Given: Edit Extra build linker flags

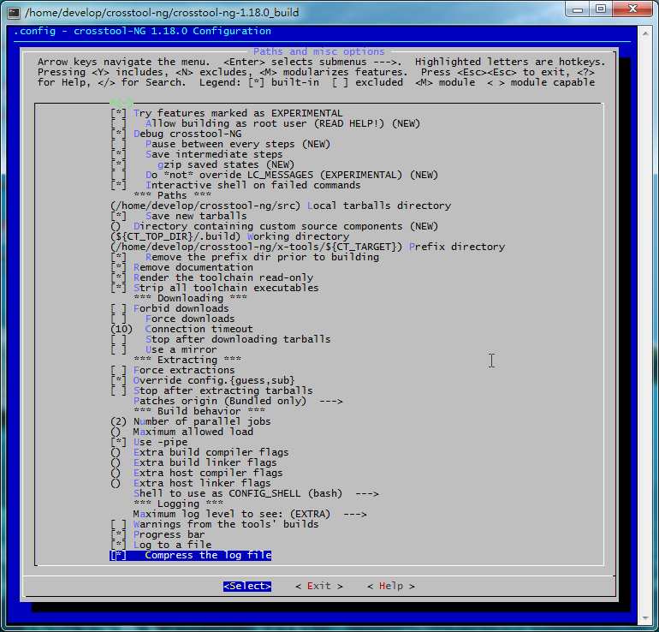Looking at the screenshot, I should click(x=193, y=463).
